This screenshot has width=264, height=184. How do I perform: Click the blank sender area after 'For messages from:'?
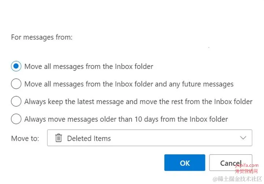[147, 48]
